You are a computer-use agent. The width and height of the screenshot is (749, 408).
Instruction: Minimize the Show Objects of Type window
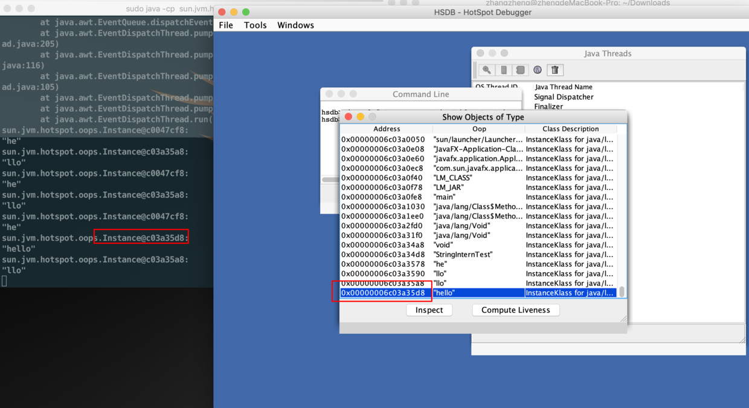pyautogui.click(x=361, y=116)
